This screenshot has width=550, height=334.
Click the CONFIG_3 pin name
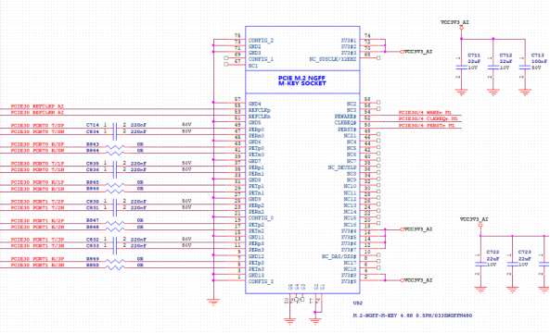tap(261, 281)
